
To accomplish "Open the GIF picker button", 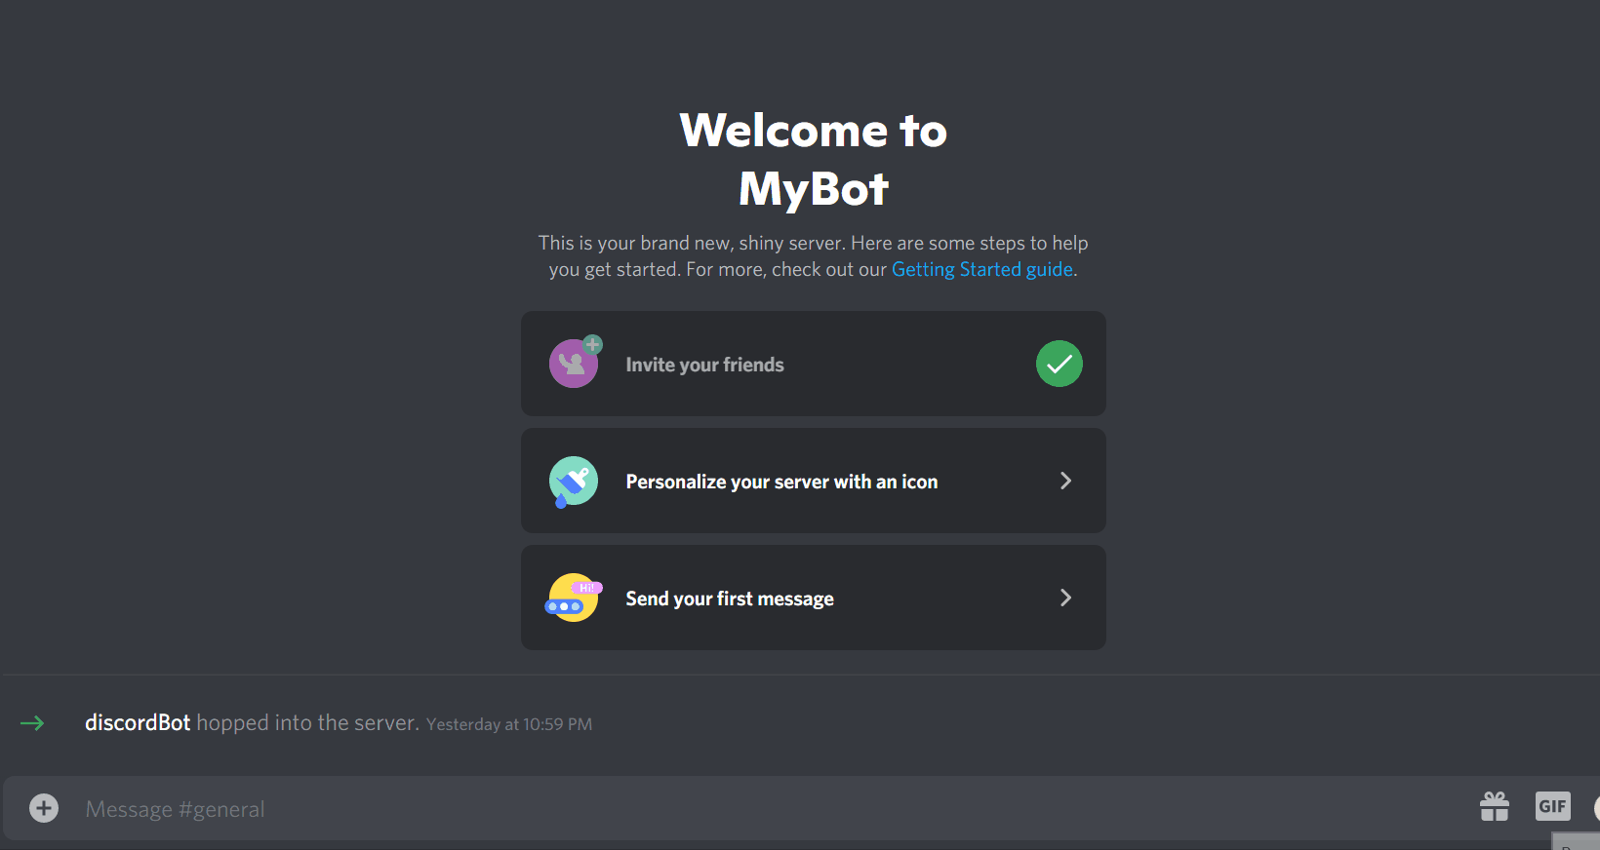I will (1552, 806).
